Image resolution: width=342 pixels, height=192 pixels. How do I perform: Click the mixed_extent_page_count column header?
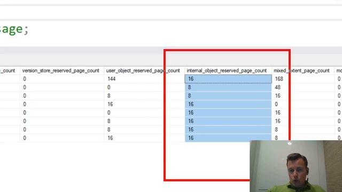tap(303, 70)
